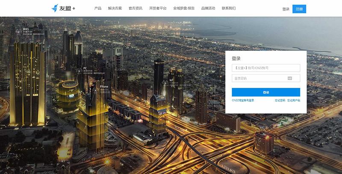Click the 登录 link in the header
This screenshot has width=342, height=174.
pos(286,9)
